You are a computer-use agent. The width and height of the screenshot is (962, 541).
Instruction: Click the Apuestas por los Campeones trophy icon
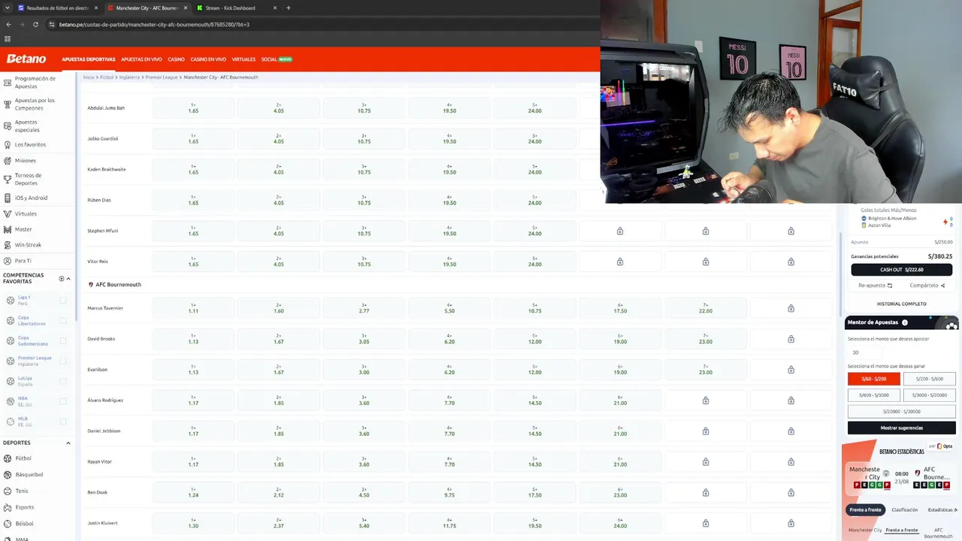(x=8, y=104)
